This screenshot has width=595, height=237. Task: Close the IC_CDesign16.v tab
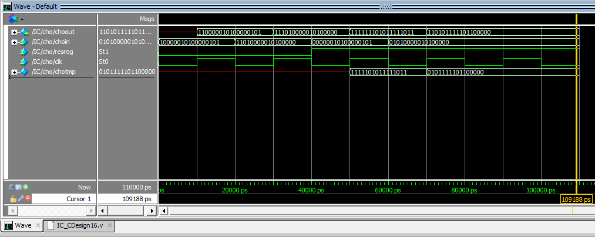tap(110, 225)
